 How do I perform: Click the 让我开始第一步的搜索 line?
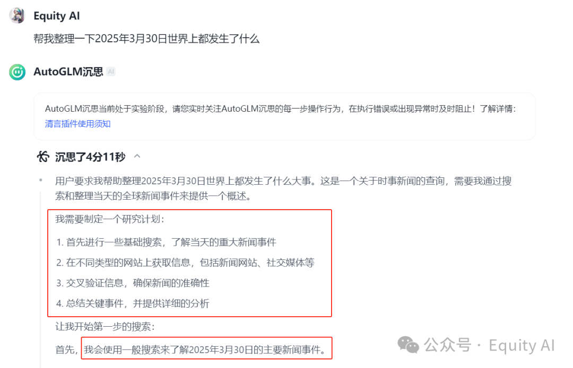pos(105,326)
